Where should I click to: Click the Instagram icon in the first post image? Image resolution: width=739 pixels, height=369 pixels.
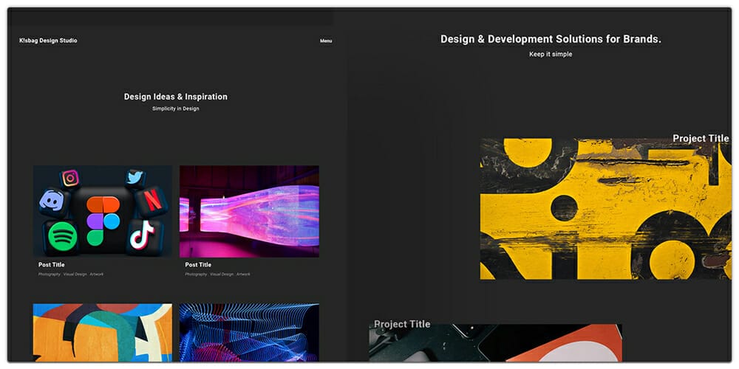(70, 178)
